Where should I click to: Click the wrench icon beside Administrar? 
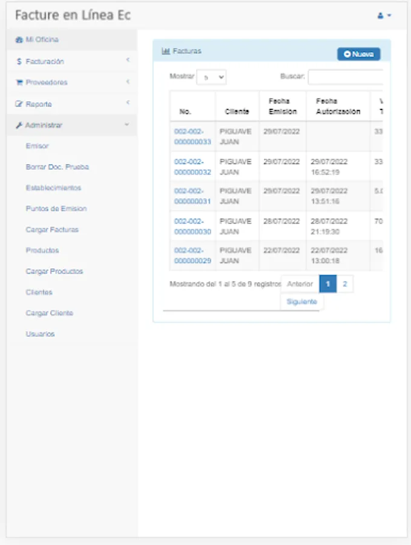(19, 125)
